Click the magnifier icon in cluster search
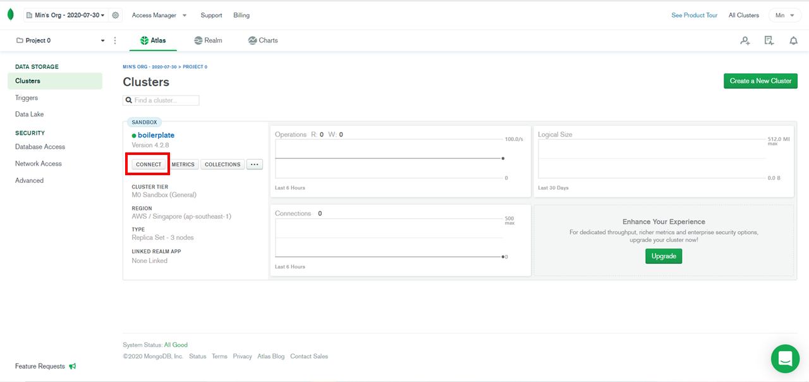Image resolution: width=809 pixels, height=382 pixels. 129,100
